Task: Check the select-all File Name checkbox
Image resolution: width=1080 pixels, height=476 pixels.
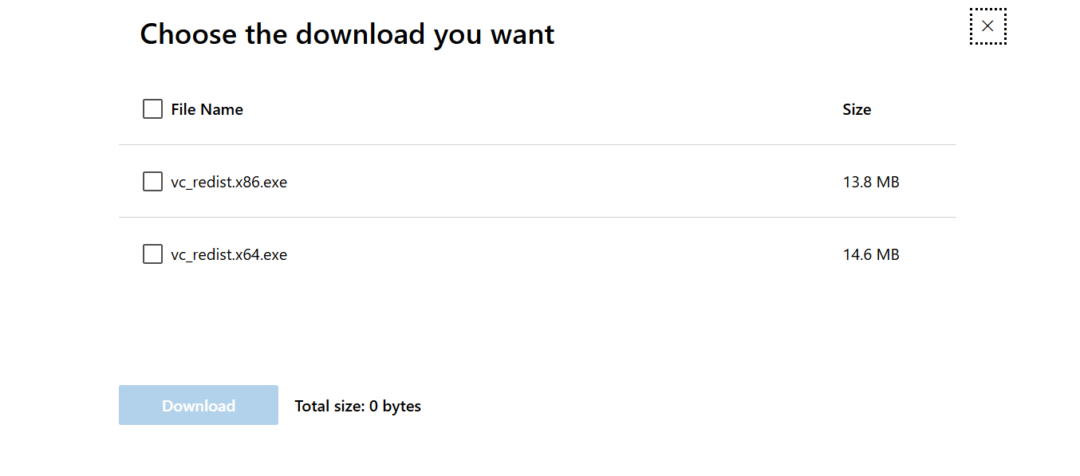Action: click(x=152, y=109)
